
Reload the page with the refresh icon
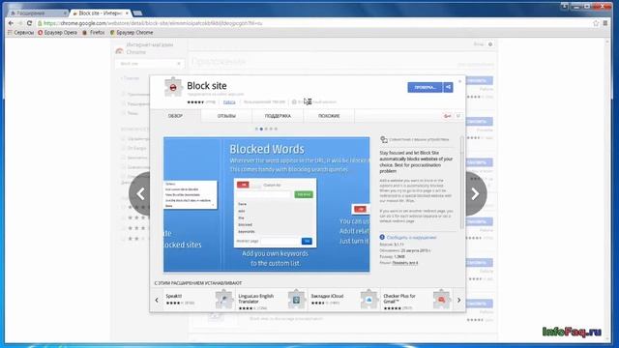(29, 23)
